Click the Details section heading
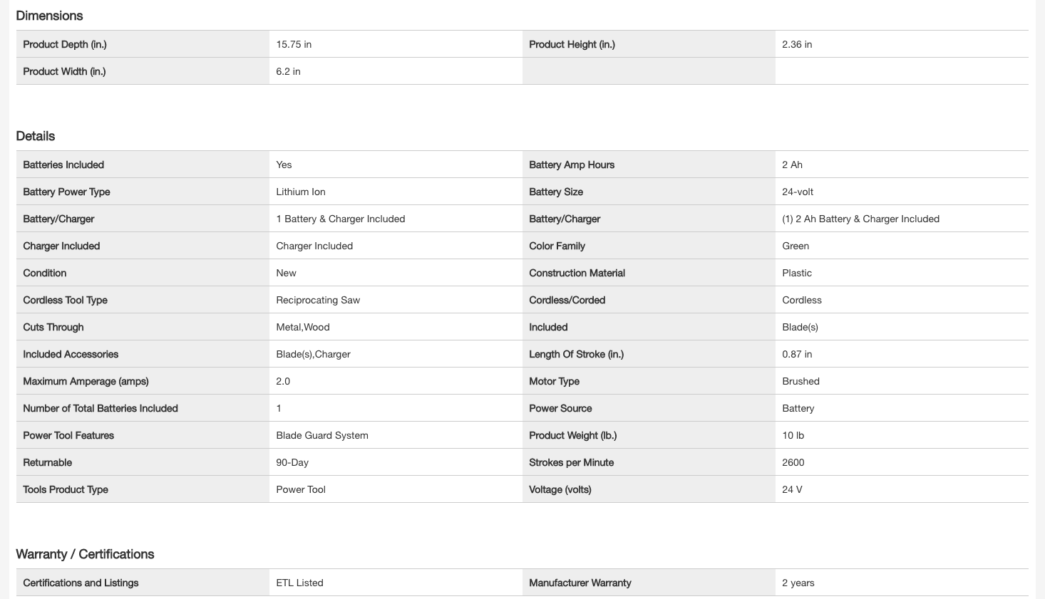 tap(36, 136)
